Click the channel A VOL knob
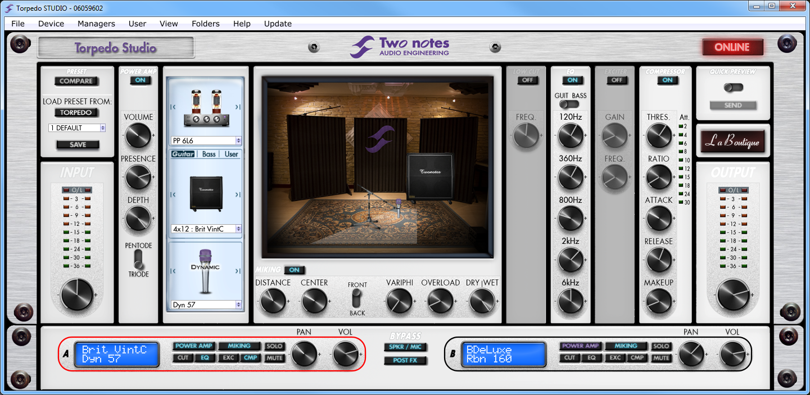The height and width of the screenshot is (395, 810). click(345, 354)
